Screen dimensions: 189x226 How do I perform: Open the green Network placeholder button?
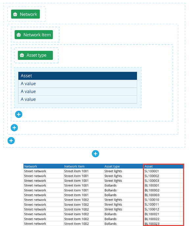pyautogui.click(x=25, y=14)
